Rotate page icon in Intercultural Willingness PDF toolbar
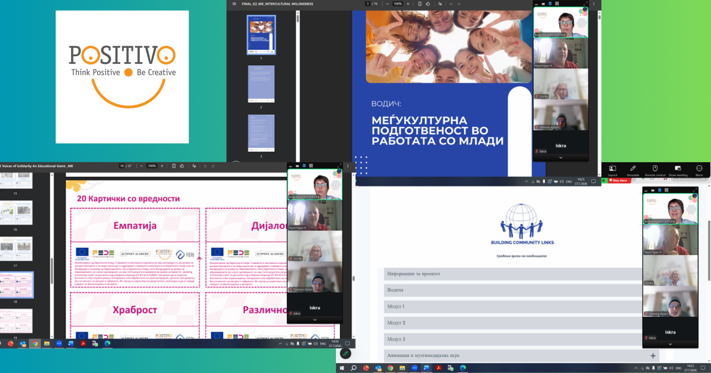The width and height of the screenshot is (711, 373). [428, 4]
